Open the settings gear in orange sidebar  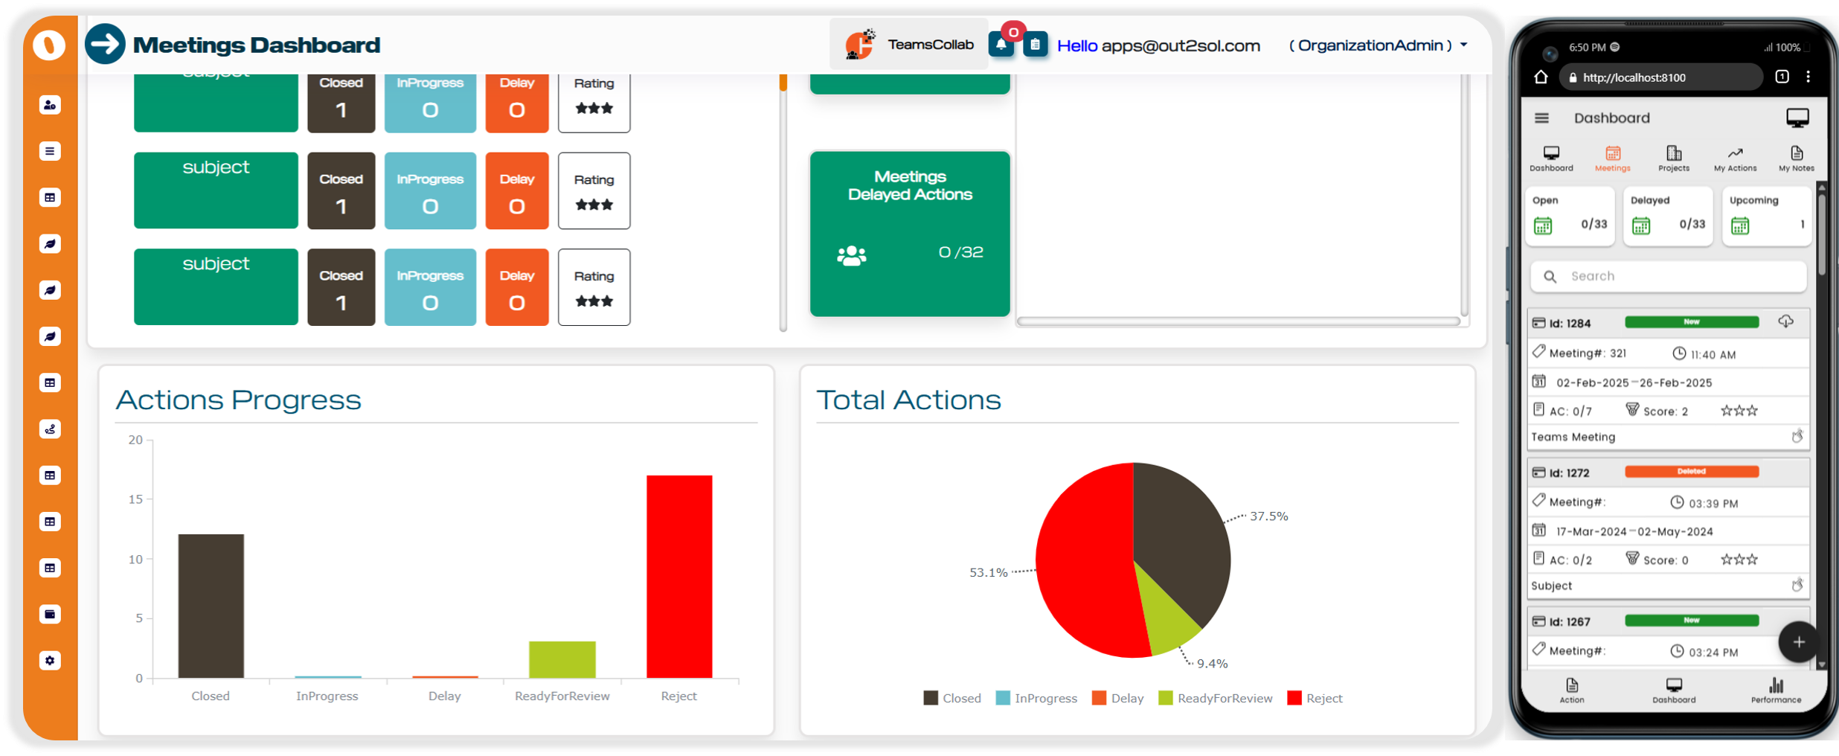50,661
